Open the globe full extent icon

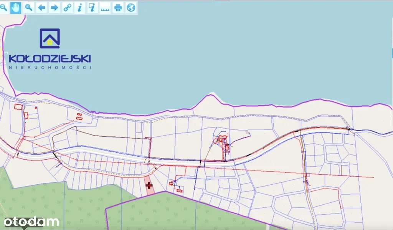(x=131, y=7)
